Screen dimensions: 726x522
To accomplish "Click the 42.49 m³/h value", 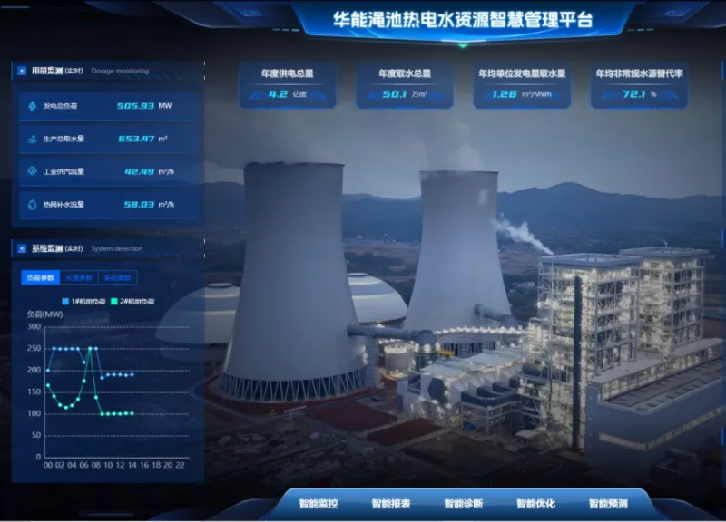I will (x=149, y=171).
